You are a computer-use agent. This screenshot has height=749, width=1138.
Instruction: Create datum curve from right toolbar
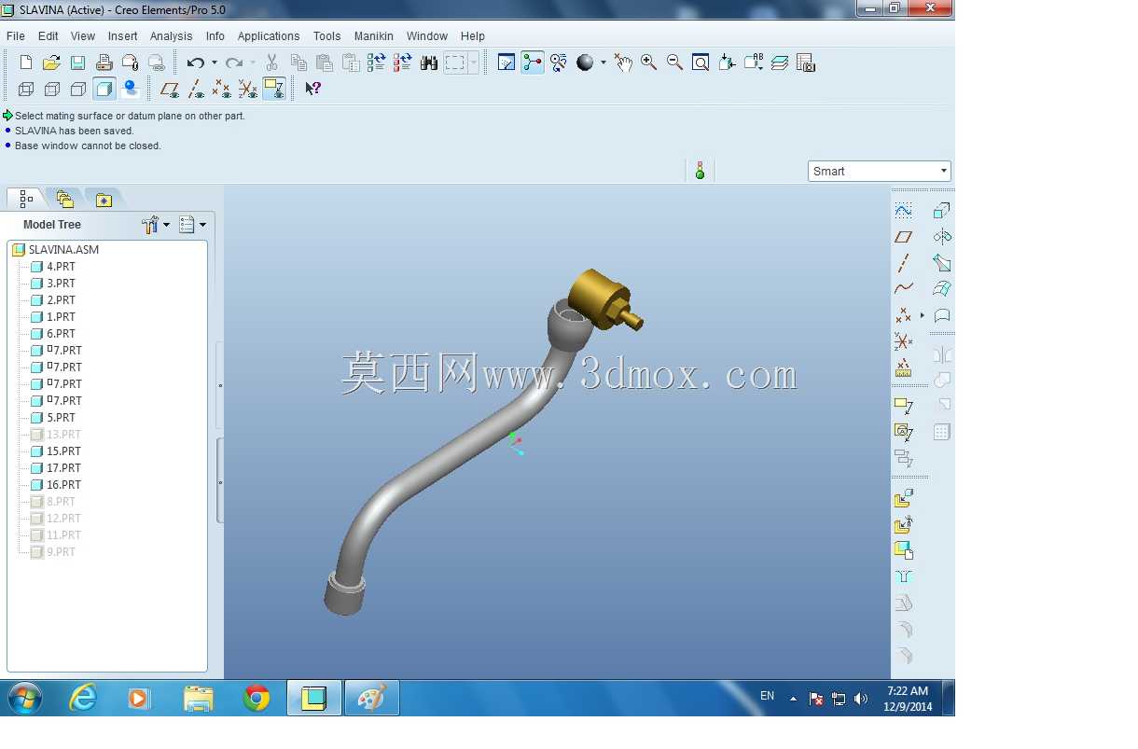(903, 289)
